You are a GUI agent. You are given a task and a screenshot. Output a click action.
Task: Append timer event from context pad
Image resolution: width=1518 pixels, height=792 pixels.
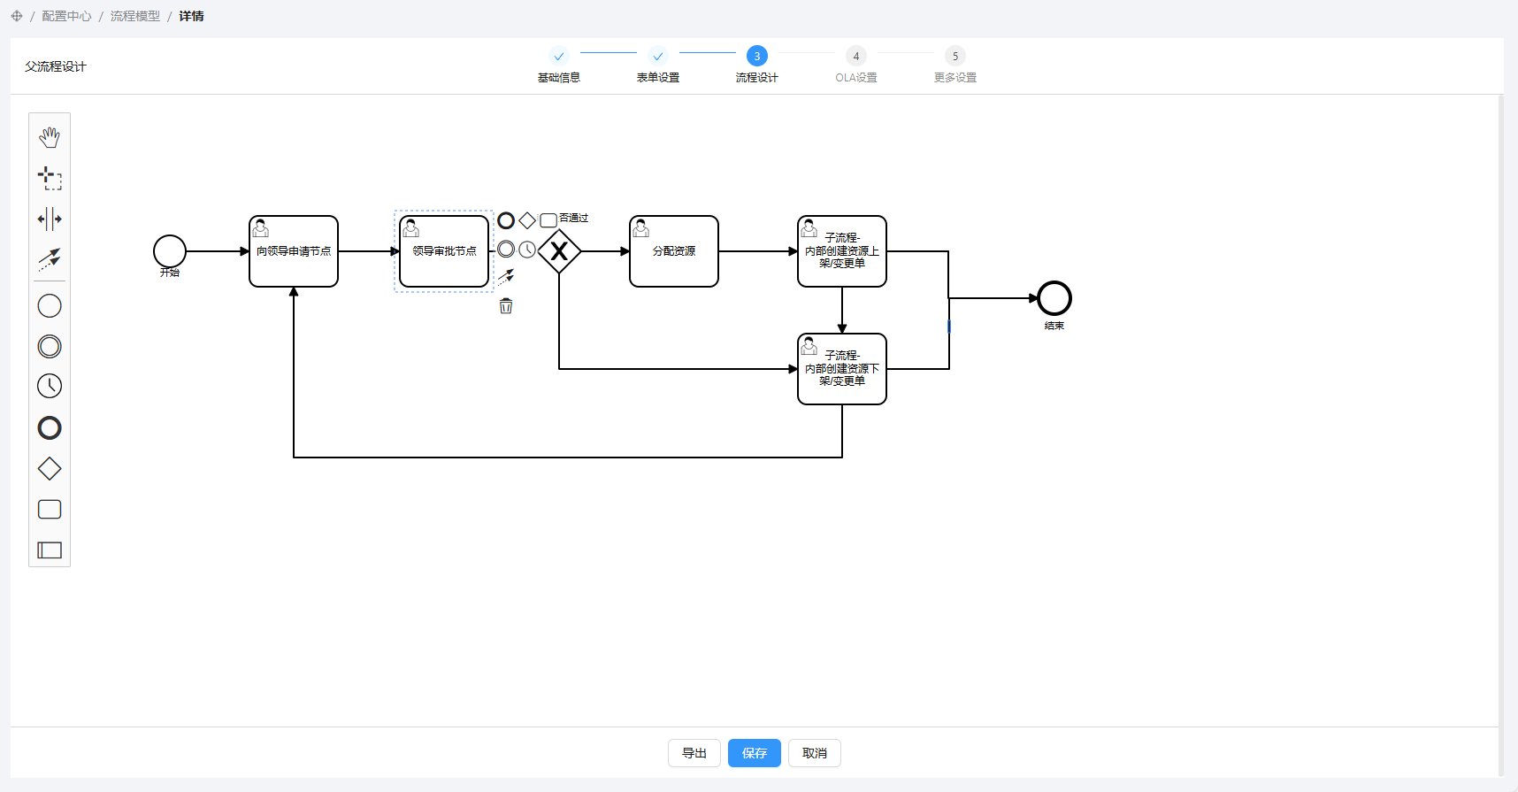point(527,250)
